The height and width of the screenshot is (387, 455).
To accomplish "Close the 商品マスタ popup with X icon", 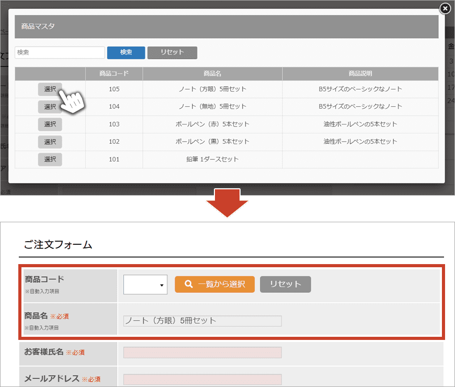I will [x=445, y=8].
